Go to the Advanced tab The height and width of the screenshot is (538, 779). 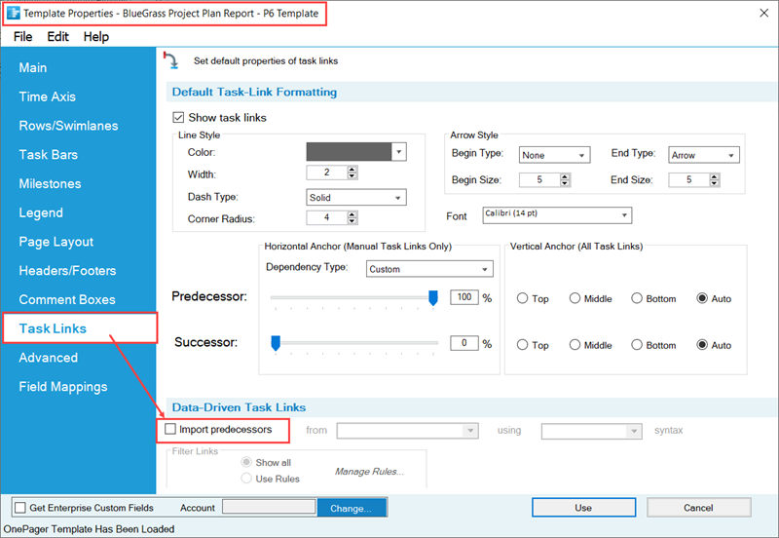(48, 358)
